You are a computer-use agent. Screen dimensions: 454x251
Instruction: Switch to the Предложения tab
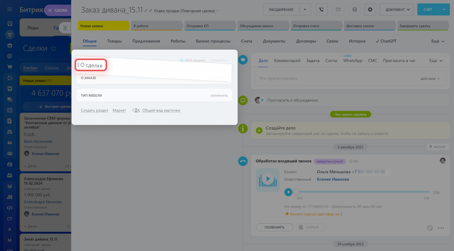tap(146, 41)
